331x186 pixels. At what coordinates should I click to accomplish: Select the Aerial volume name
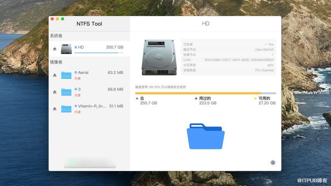tap(83, 73)
